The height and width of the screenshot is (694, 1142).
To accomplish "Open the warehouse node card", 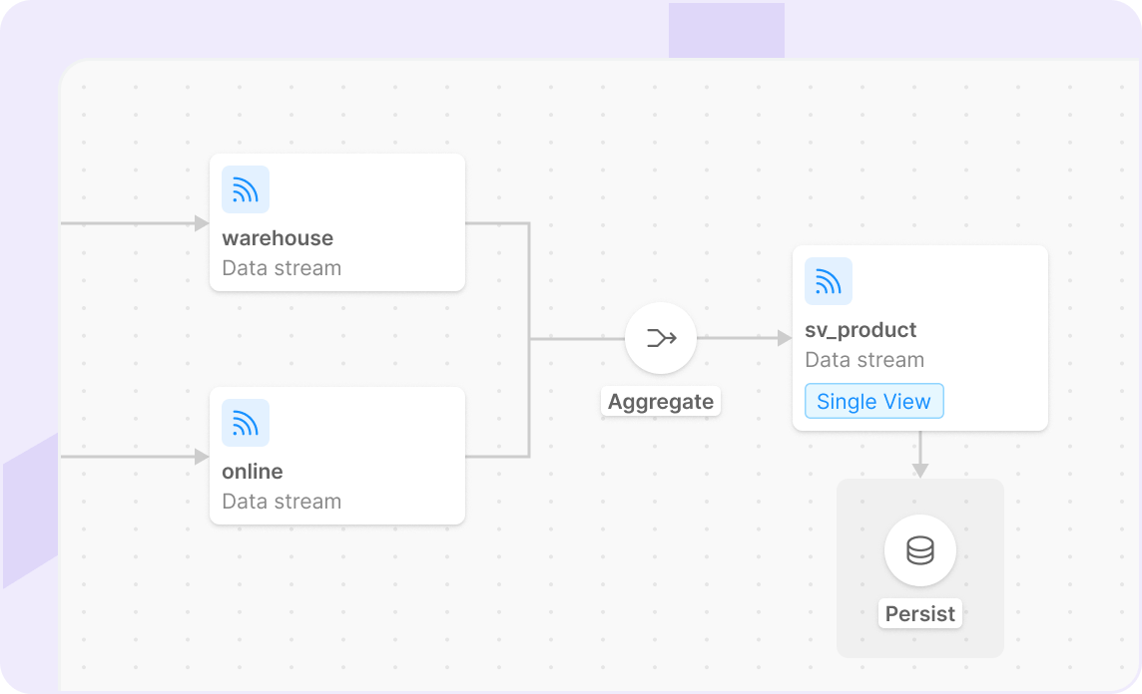I will click(x=336, y=221).
